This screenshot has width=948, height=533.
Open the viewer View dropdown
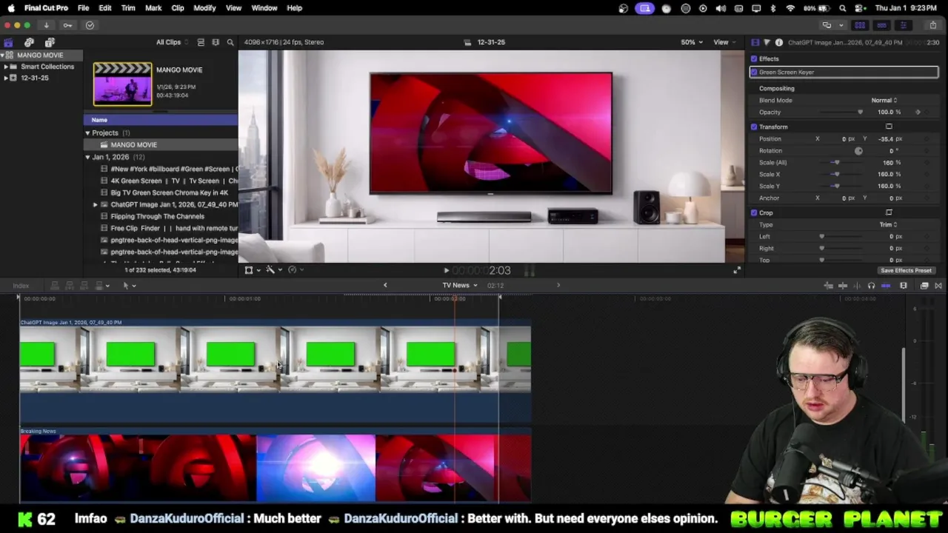coord(723,42)
